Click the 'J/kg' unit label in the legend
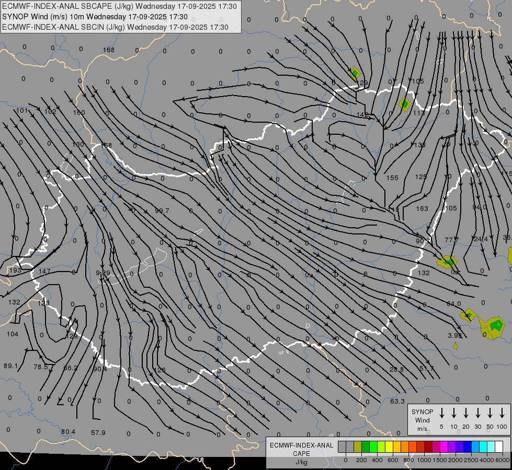Viewport: 512px width, 470px height. pyautogui.click(x=301, y=462)
